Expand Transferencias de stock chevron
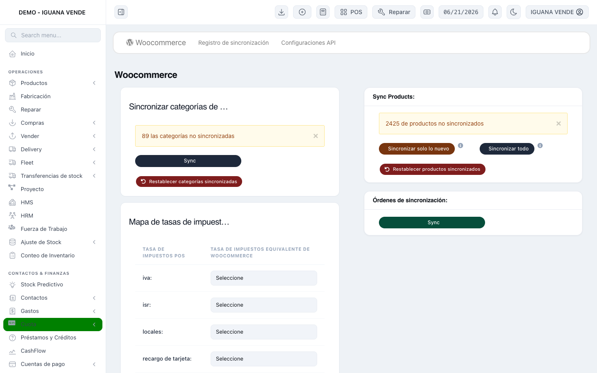Viewport: 597px width, 373px height. pos(94,176)
